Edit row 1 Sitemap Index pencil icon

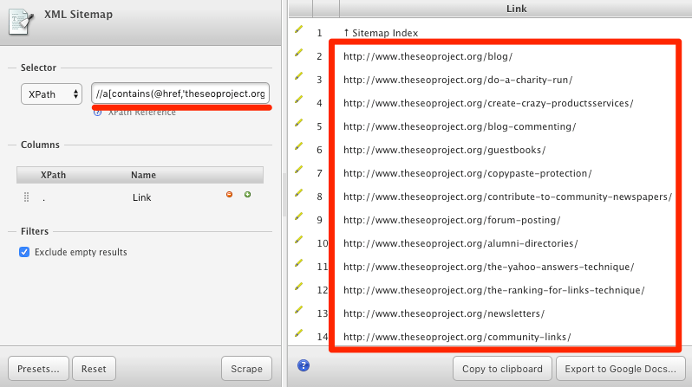coord(299,29)
